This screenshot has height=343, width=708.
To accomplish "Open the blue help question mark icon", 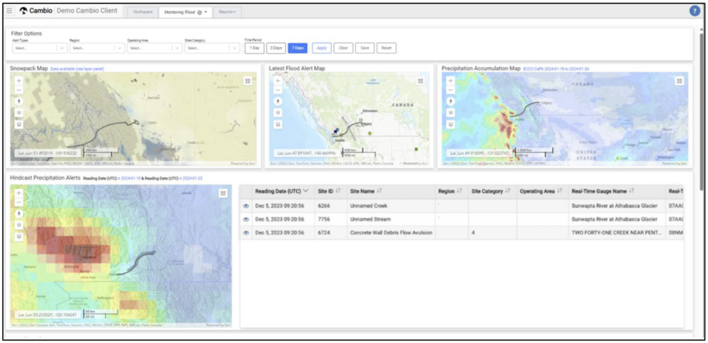I will tap(694, 11).
